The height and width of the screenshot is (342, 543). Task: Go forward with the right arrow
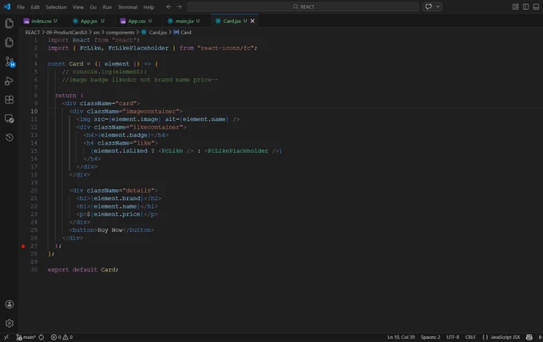coord(179,6)
